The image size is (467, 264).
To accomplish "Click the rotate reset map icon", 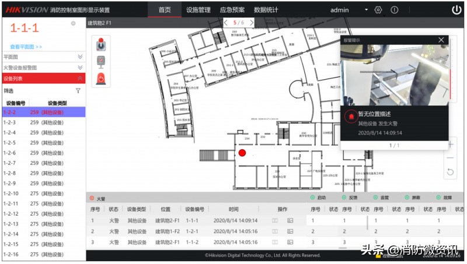I will [450, 171].
